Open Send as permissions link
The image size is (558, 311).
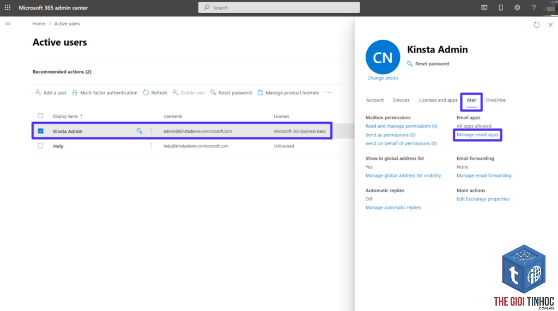coord(390,135)
